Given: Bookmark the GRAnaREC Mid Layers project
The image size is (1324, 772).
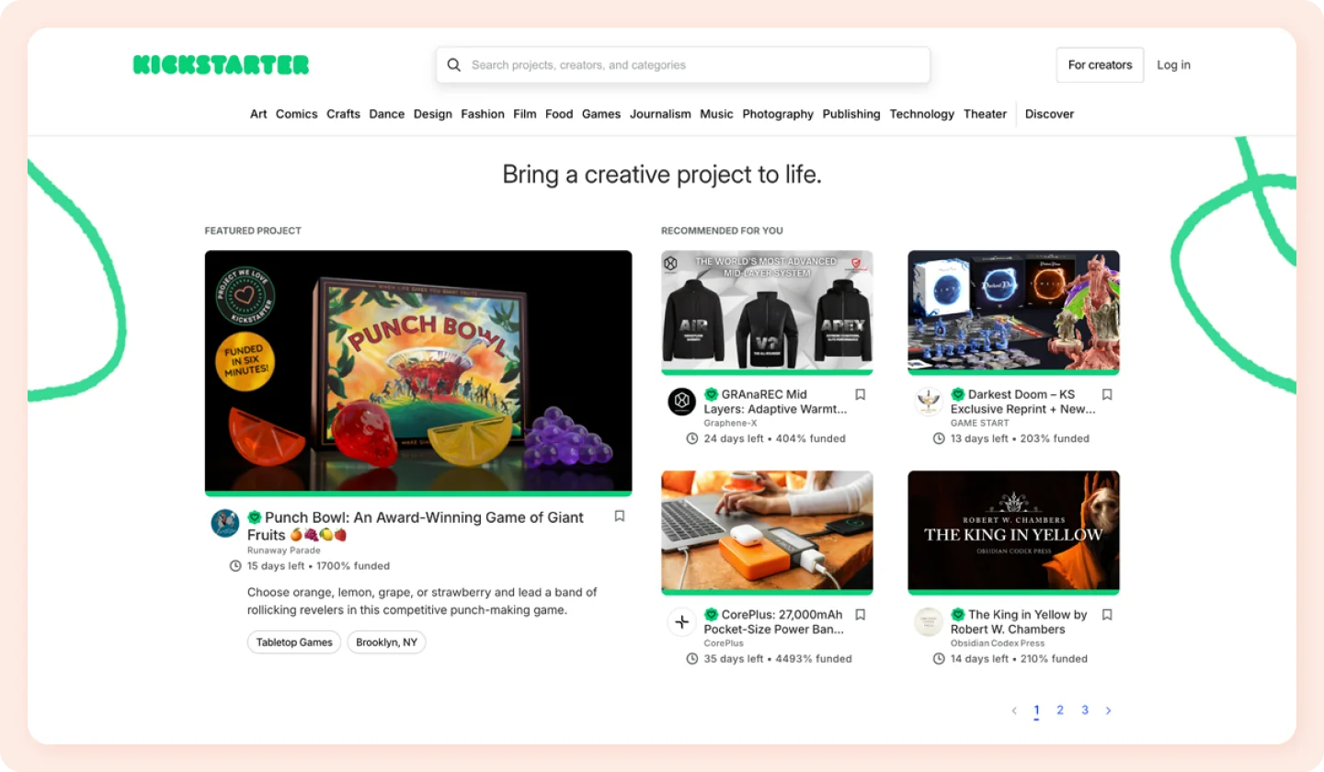Looking at the screenshot, I should tap(860, 394).
